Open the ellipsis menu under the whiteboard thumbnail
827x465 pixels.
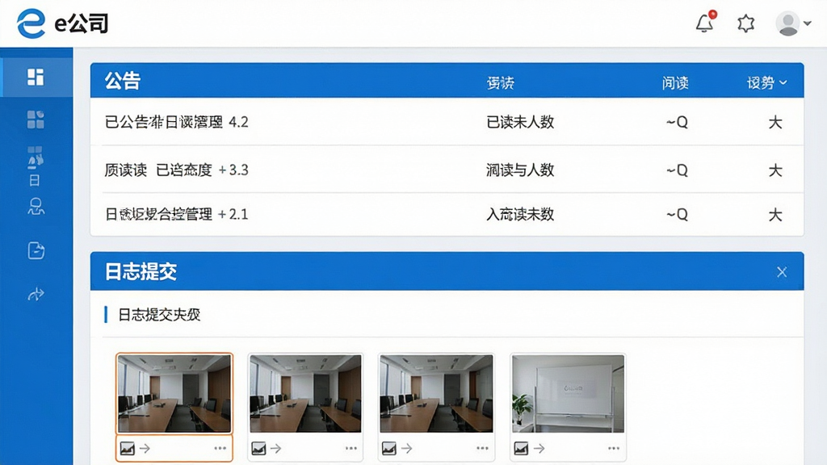[x=614, y=448]
